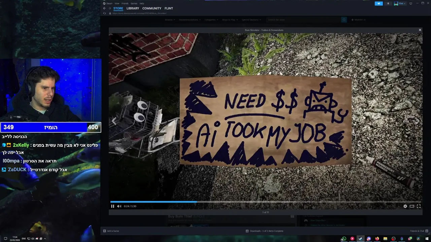The width and height of the screenshot is (431, 242).
Task: Open the Downloads status in footer
Action: click(x=264, y=231)
